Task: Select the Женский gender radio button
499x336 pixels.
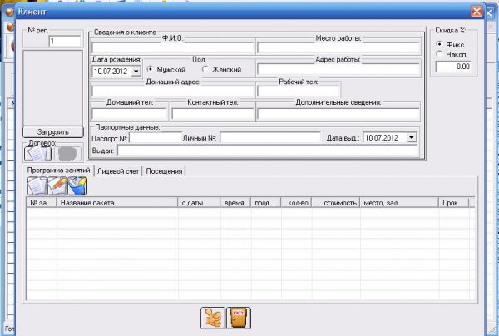Action: coord(205,70)
